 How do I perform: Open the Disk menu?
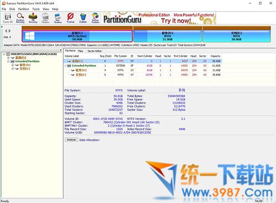pos(12,9)
